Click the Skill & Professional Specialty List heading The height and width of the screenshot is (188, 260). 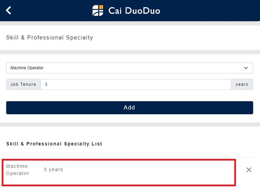54,144
